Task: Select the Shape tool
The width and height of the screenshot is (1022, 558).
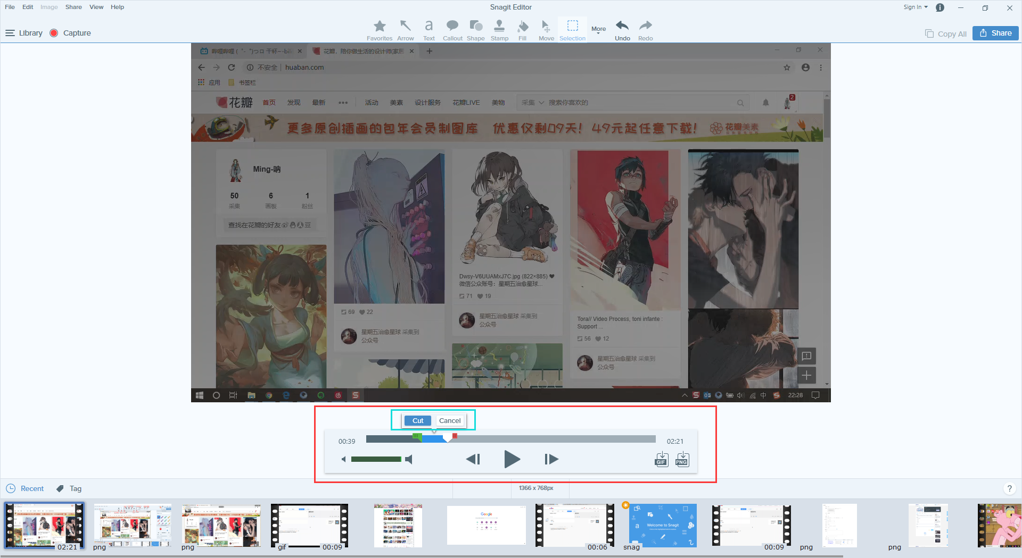Action: (475, 30)
